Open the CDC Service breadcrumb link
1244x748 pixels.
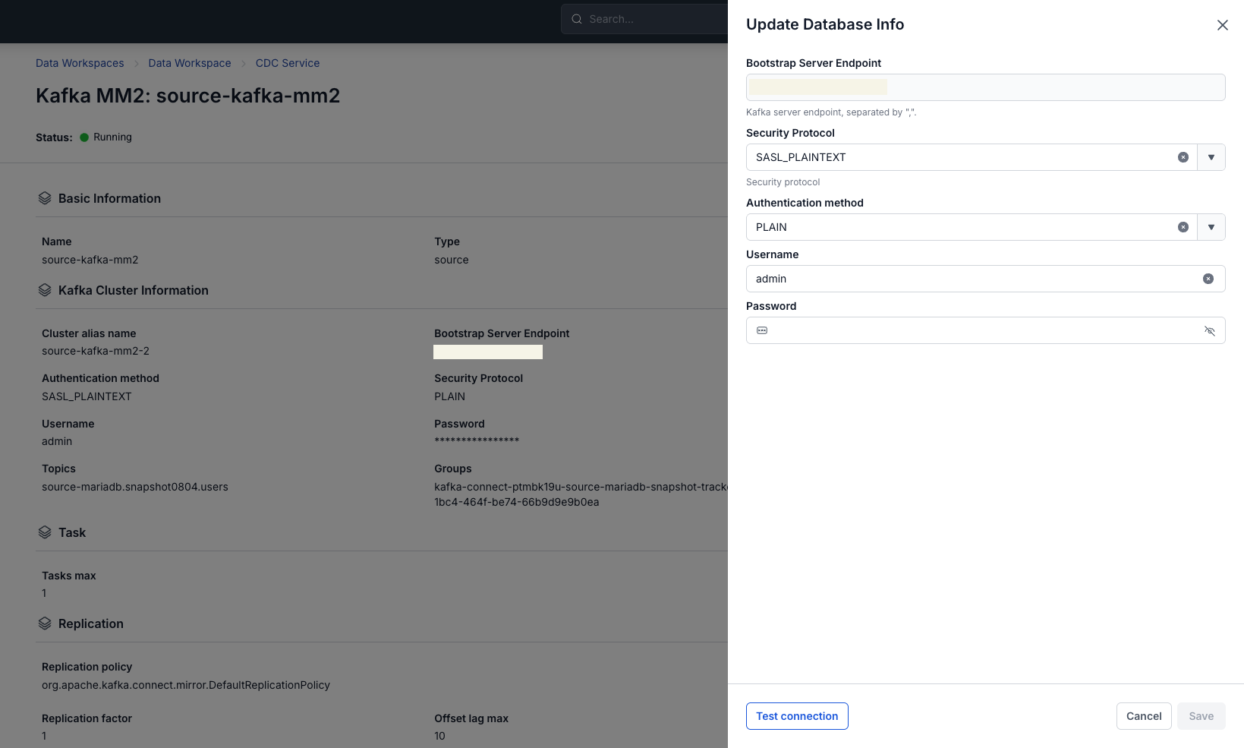[x=288, y=63]
